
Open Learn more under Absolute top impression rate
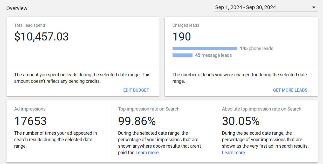point(233,153)
